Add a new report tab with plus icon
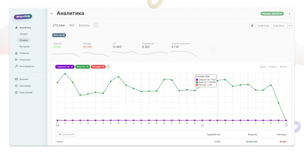 coord(96,25)
